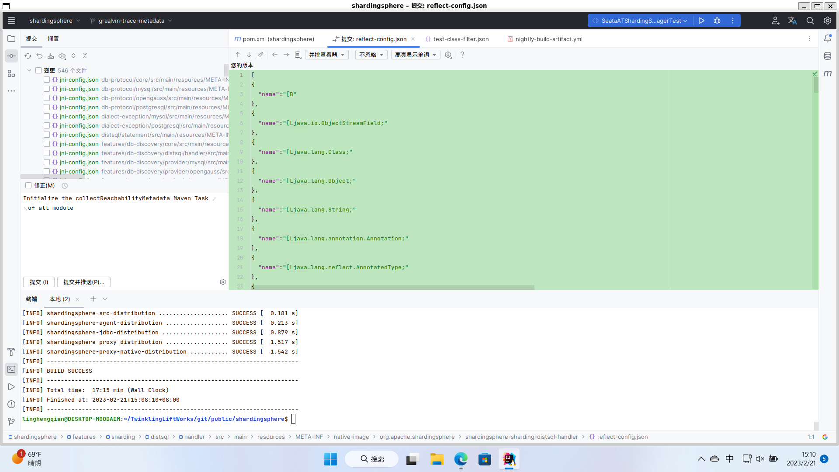Open the Maven tool window icon

828,73
